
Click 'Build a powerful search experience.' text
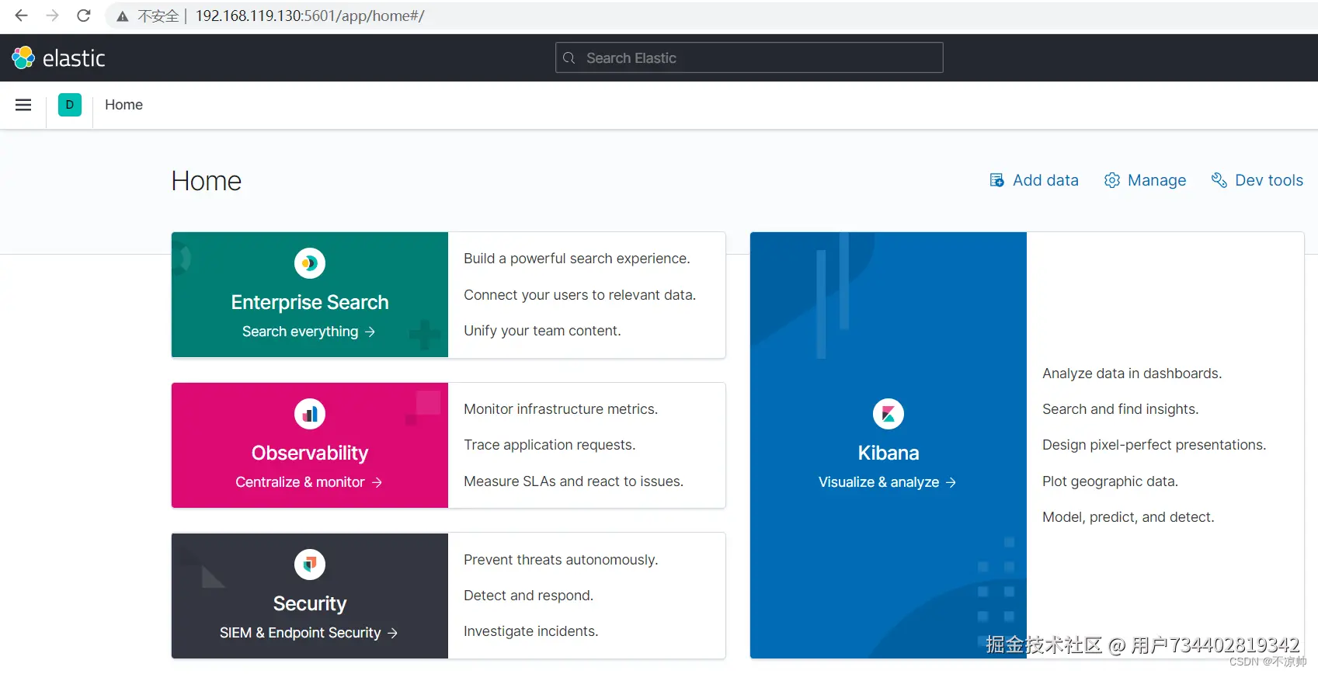pyautogui.click(x=576, y=259)
